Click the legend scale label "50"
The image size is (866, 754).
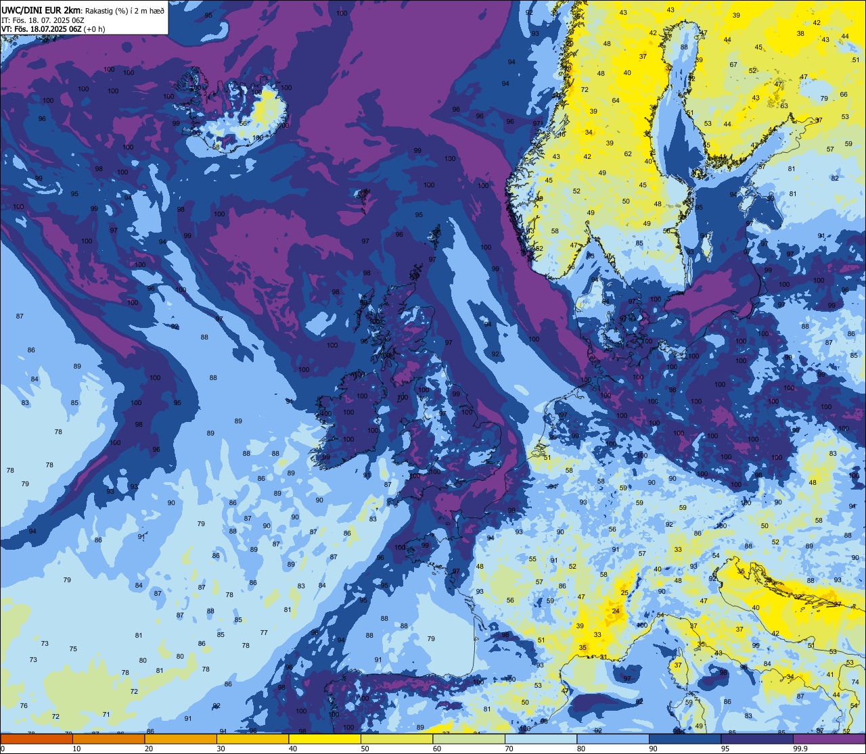(x=365, y=749)
